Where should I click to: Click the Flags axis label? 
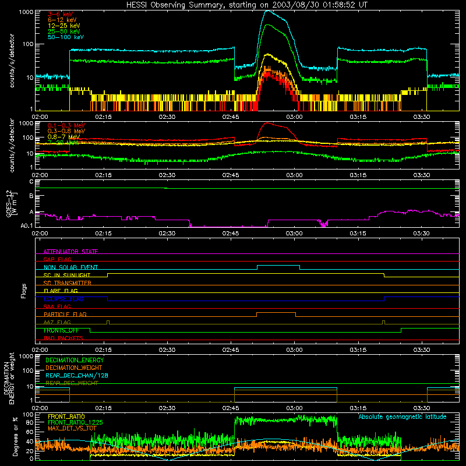(x=23, y=291)
